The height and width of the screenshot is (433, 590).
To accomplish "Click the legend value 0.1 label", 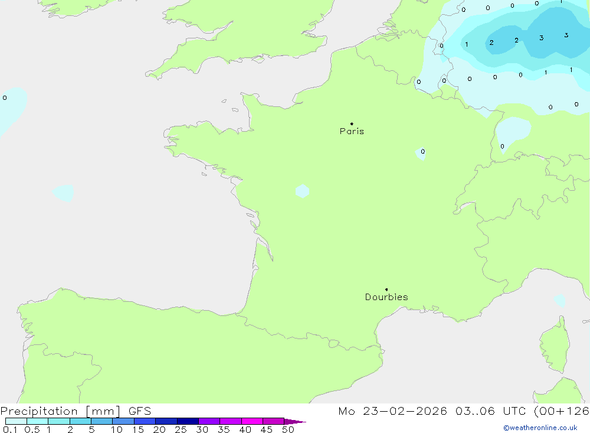I will (10, 429).
